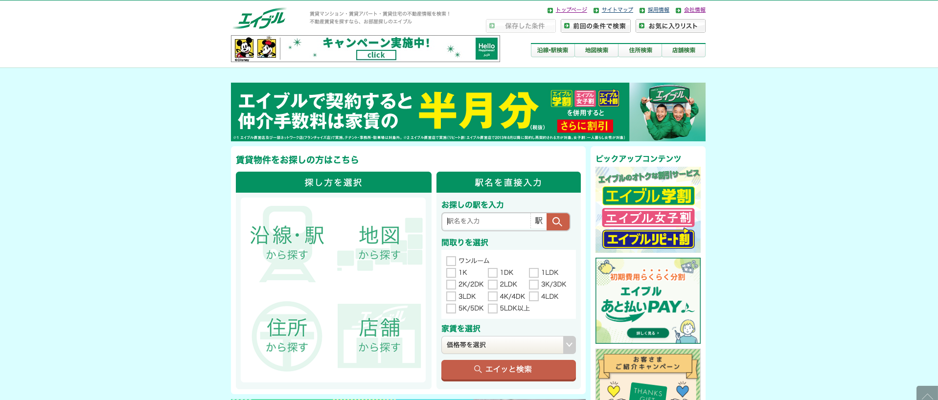Open the エイブル女子割 pickup banner
938x400 pixels.
[x=648, y=218]
